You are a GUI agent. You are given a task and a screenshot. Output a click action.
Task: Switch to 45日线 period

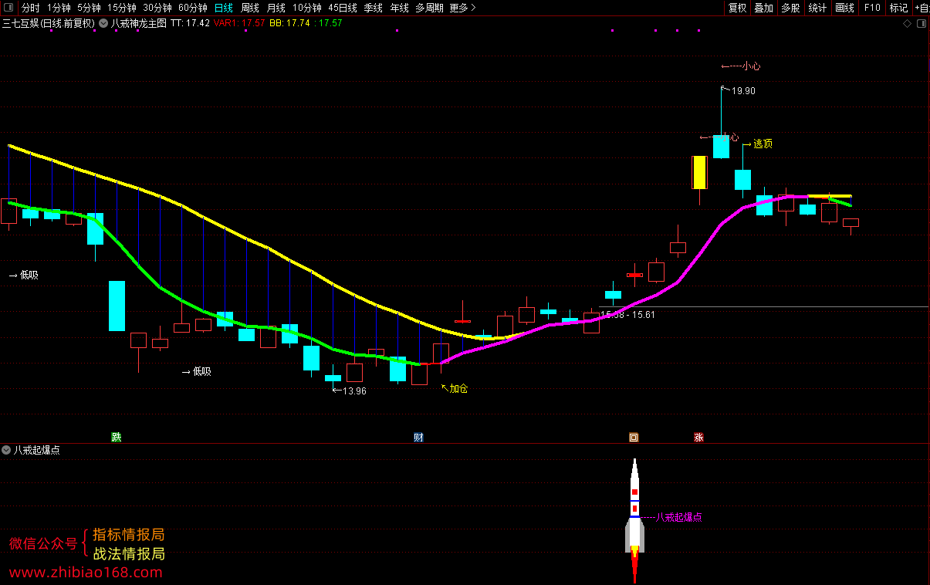[343, 8]
